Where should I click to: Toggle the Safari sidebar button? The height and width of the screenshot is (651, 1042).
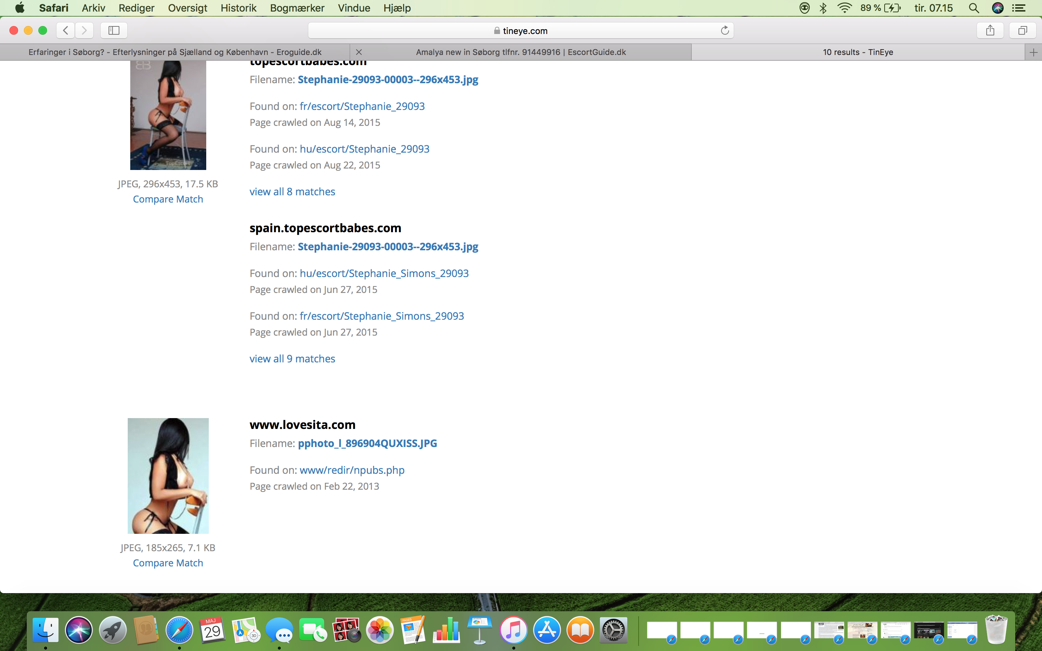114,30
